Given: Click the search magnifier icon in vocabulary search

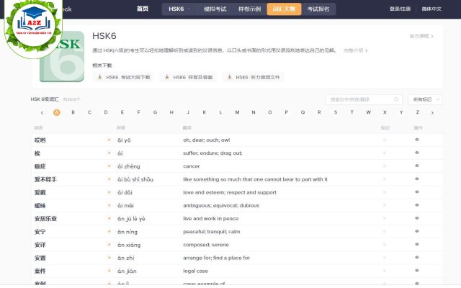Looking at the screenshot, I should [396, 99].
